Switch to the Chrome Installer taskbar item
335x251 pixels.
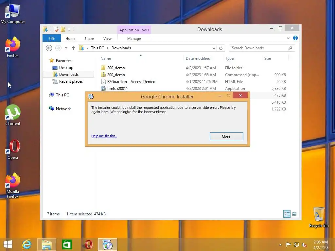pos(107,244)
